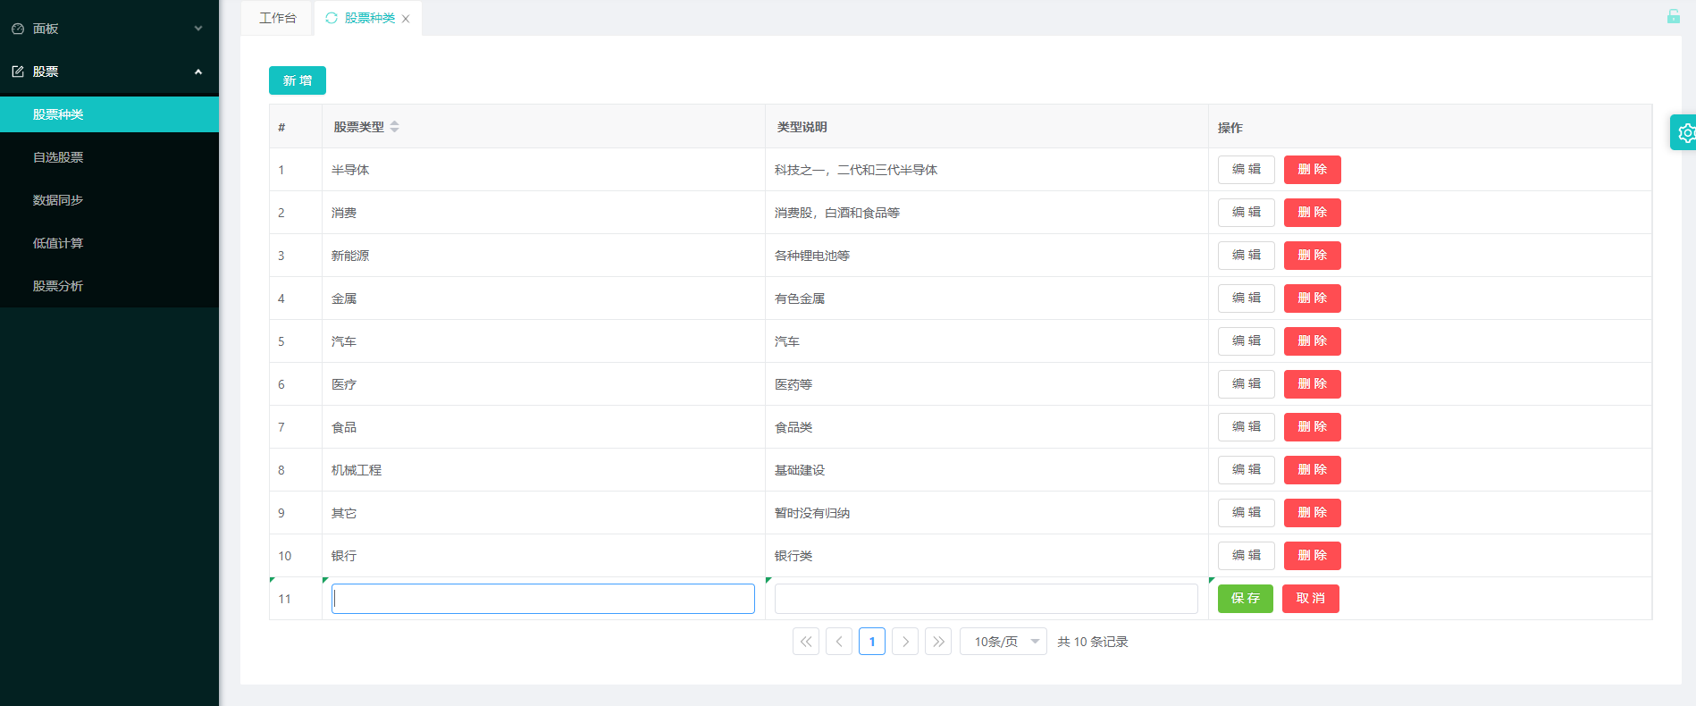Open 低值计算 in the sidebar
This screenshot has height=706, width=1696.
pyautogui.click(x=109, y=243)
